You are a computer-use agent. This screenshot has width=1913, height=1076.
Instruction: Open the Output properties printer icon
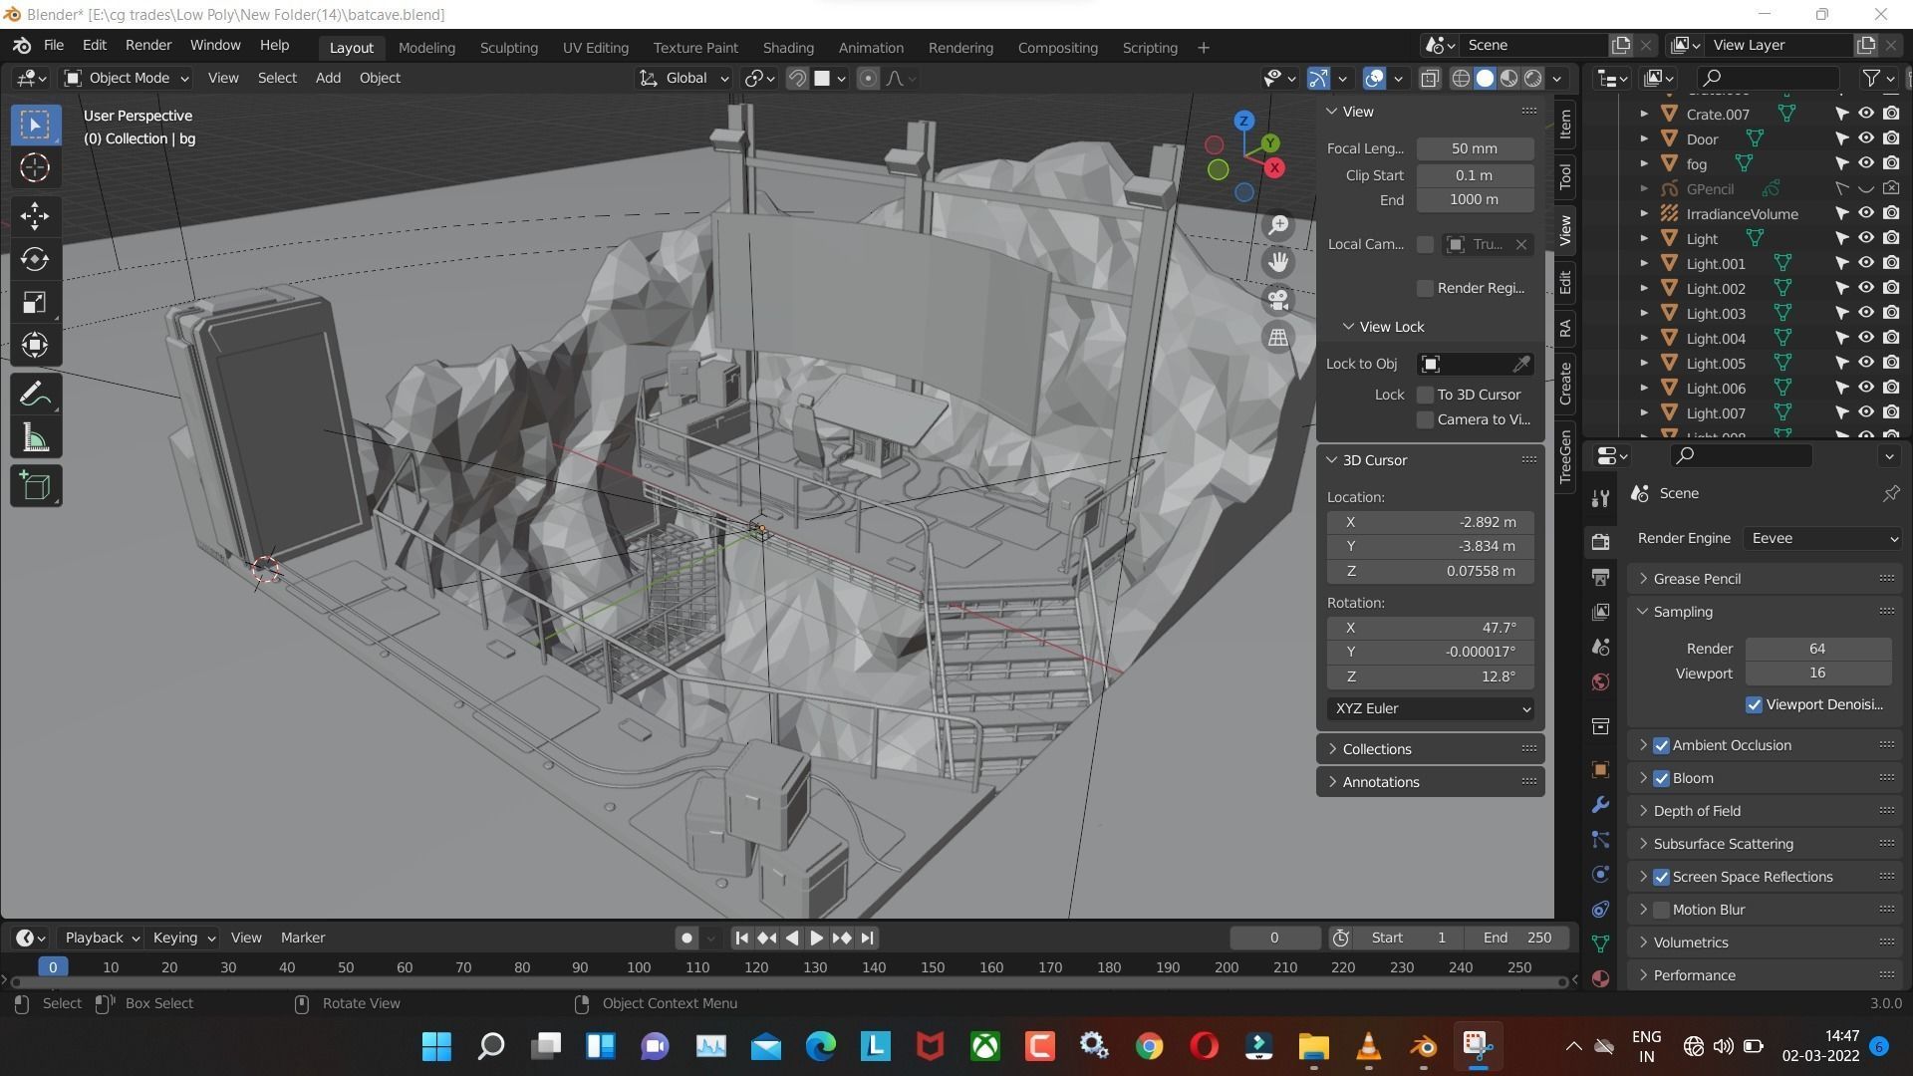pyautogui.click(x=1600, y=577)
